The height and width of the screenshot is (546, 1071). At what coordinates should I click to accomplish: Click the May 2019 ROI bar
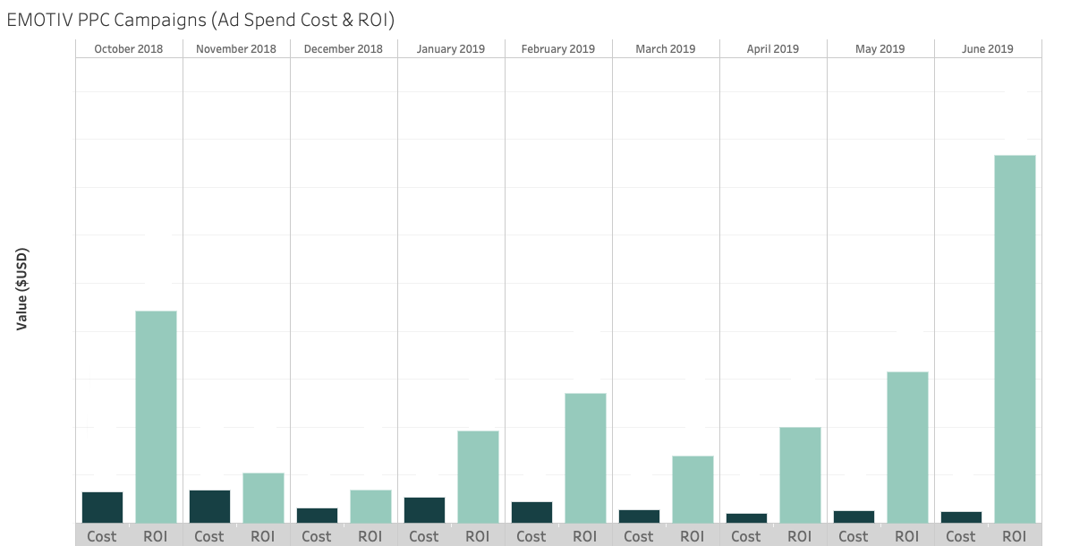(x=908, y=448)
